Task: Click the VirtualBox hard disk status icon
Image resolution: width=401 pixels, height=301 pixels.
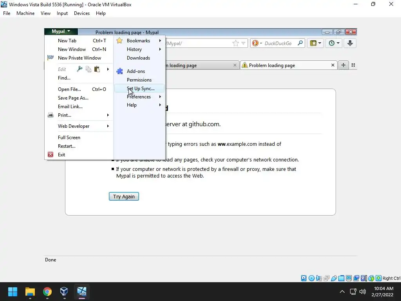Action: click(303, 278)
